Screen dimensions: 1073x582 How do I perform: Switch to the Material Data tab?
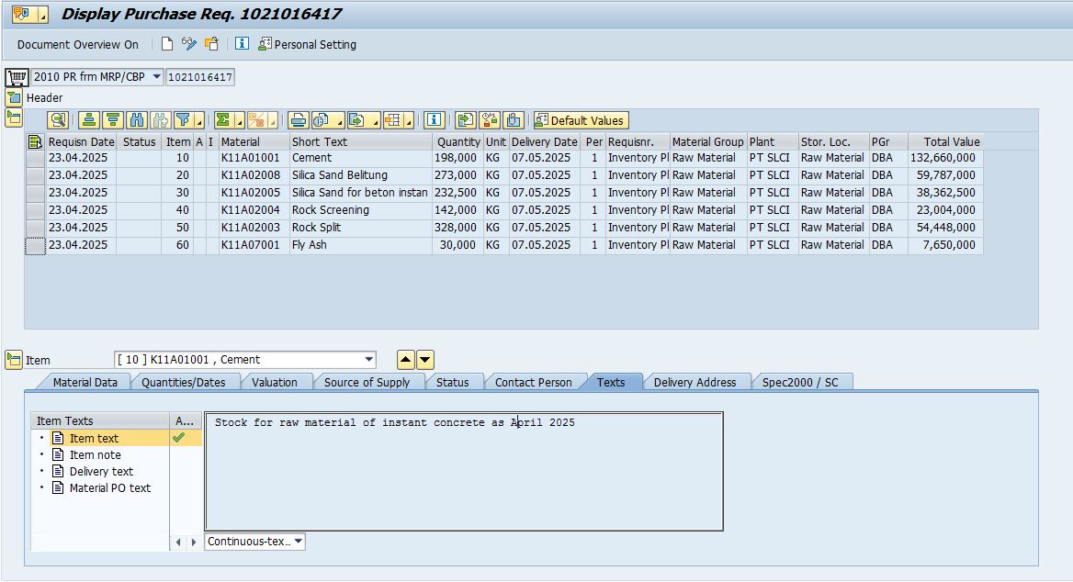coord(85,382)
